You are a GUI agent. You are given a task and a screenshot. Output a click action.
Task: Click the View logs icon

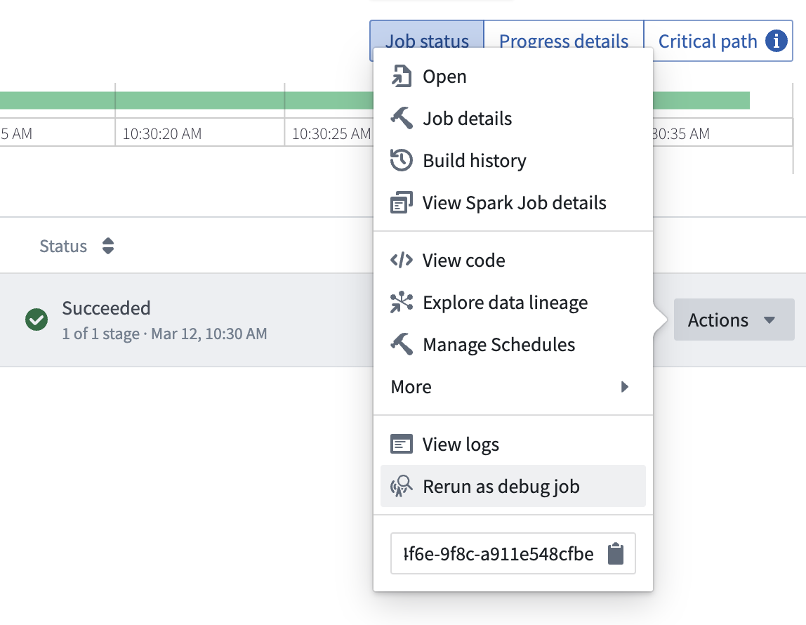[402, 444]
